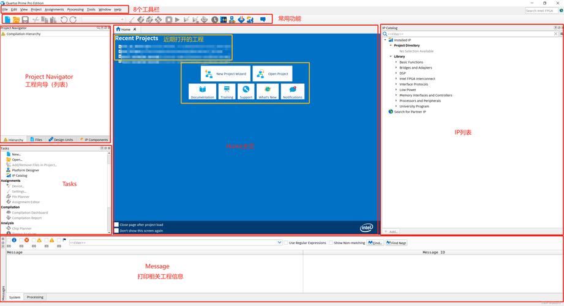Click the IP Catalog filter search field
The image size is (564, 306).
tap(469, 34)
